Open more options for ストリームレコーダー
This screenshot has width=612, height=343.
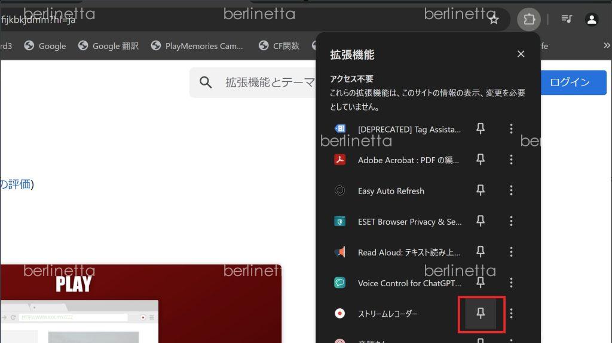coord(511,313)
